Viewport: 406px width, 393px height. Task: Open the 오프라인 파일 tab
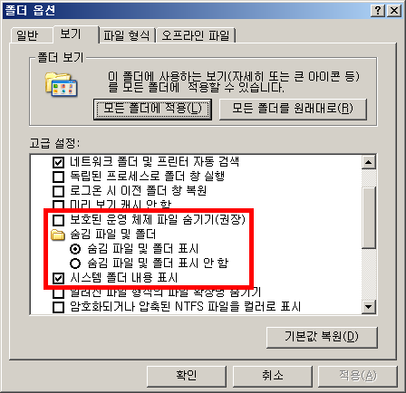(196, 35)
